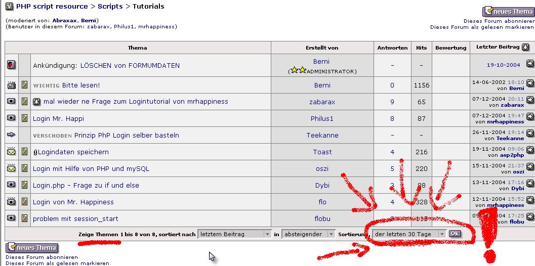Click the envelope status icon for 'Logindaten speichern'

click(x=12, y=152)
